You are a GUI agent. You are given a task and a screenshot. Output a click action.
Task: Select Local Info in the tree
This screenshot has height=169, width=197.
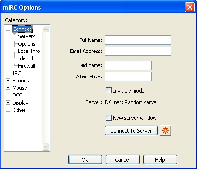coord(29,51)
